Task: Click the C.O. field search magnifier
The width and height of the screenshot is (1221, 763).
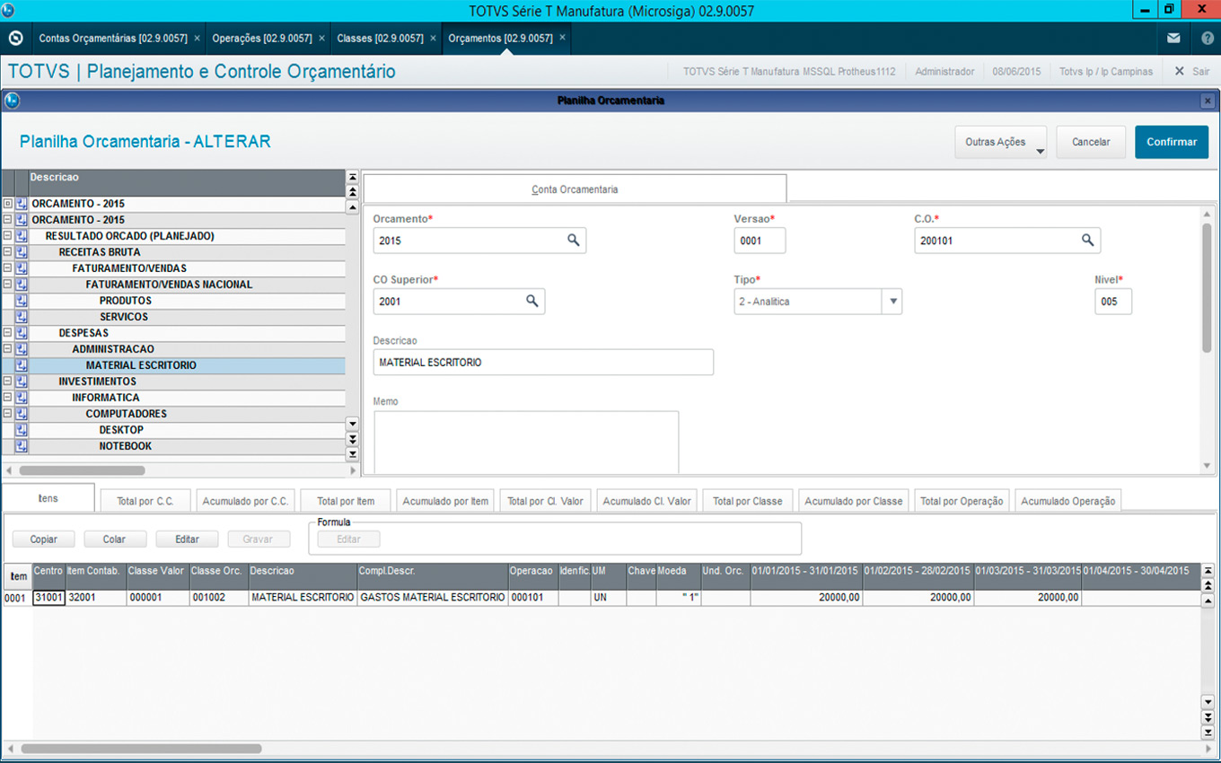Action: point(1087,241)
